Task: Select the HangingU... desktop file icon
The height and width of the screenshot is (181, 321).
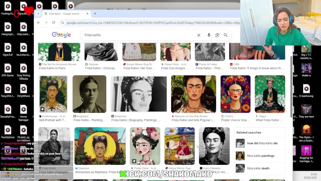Action: (x=8, y=29)
